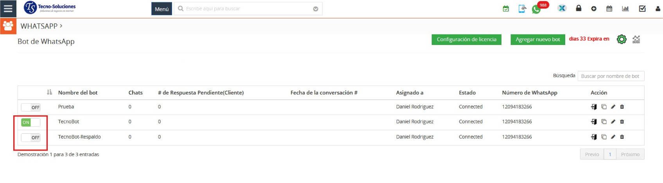Image resolution: width=663 pixels, height=183 pixels.
Task: Select the WHATSAPP breadcrumb item
Action: (x=39, y=26)
